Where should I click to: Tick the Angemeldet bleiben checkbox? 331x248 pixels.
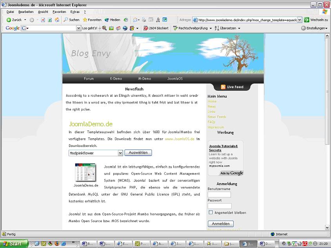pyautogui.click(x=211, y=212)
